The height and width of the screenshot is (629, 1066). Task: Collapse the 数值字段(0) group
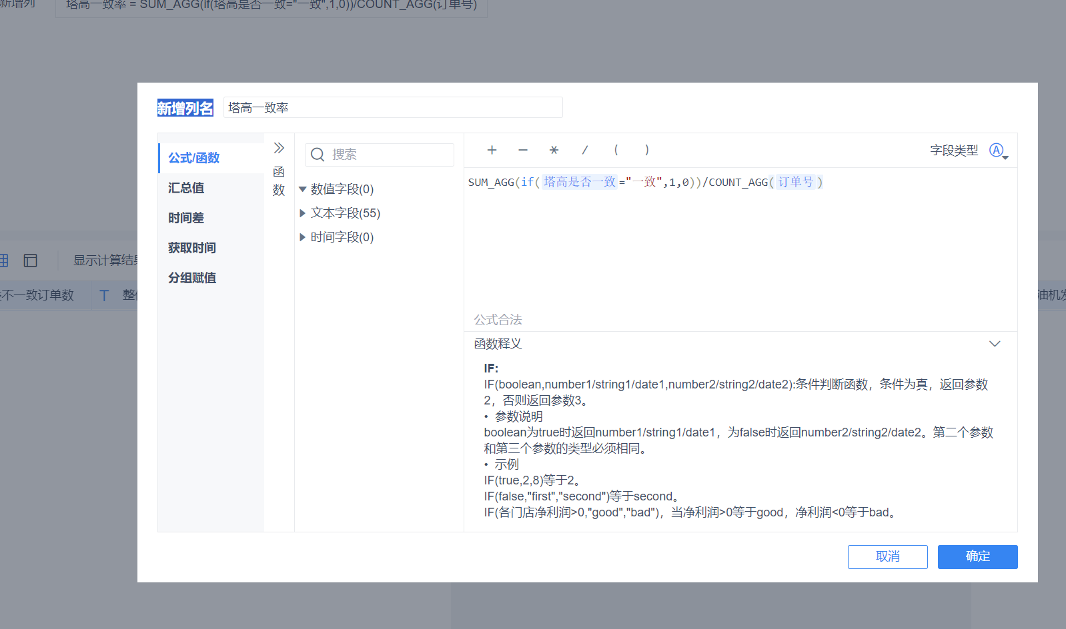(302, 189)
